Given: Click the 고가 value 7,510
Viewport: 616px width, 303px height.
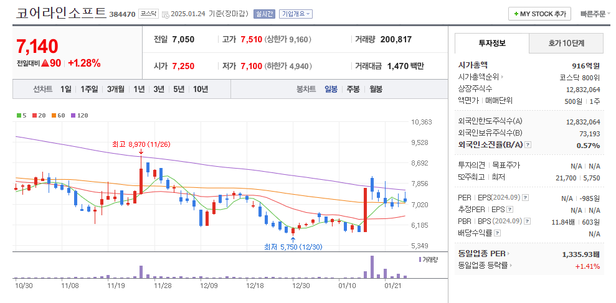Looking at the screenshot, I should [251, 39].
